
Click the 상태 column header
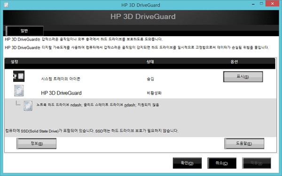coord(150,62)
